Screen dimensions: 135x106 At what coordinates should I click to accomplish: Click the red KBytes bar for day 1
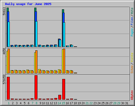point(8,88)
